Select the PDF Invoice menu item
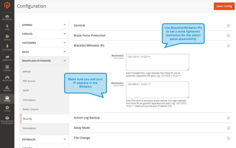The width and height of the screenshot is (236, 148). pyautogui.click(x=29, y=81)
